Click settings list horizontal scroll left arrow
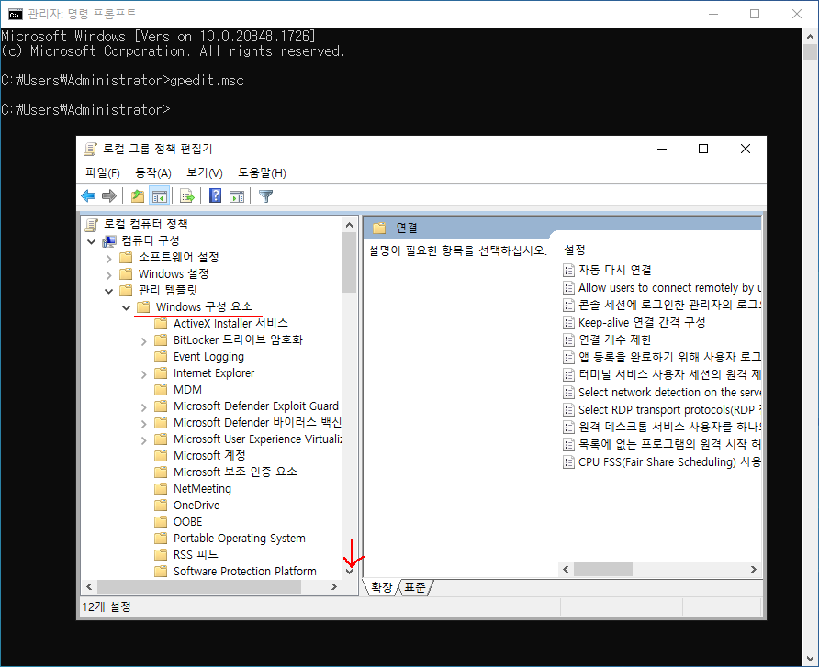The width and height of the screenshot is (819, 667). 566,570
